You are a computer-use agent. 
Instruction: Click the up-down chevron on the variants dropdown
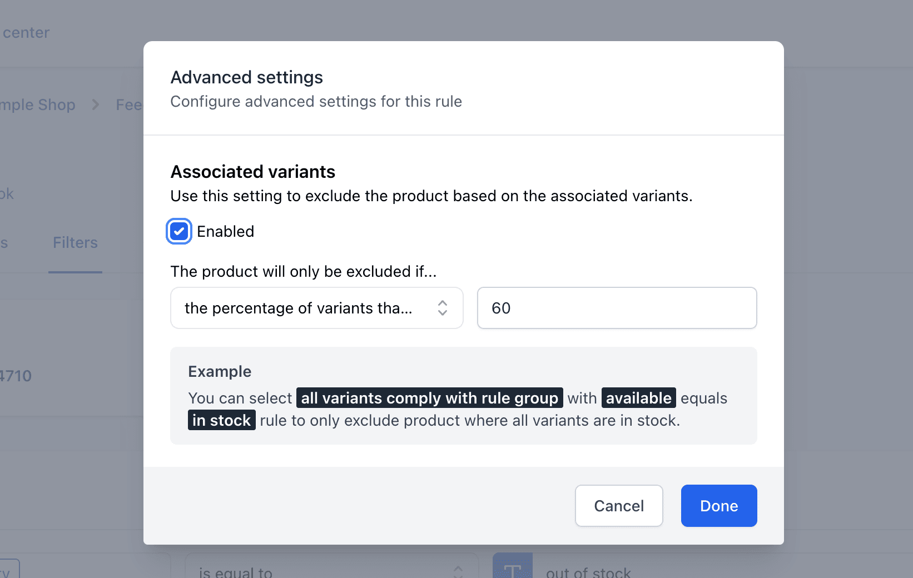[x=442, y=308]
